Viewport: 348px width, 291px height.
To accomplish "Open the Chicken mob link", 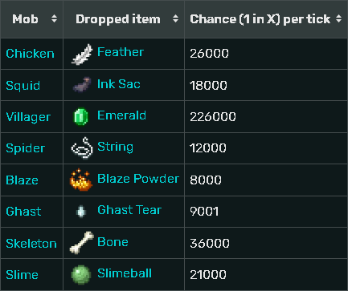I will coord(30,54).
